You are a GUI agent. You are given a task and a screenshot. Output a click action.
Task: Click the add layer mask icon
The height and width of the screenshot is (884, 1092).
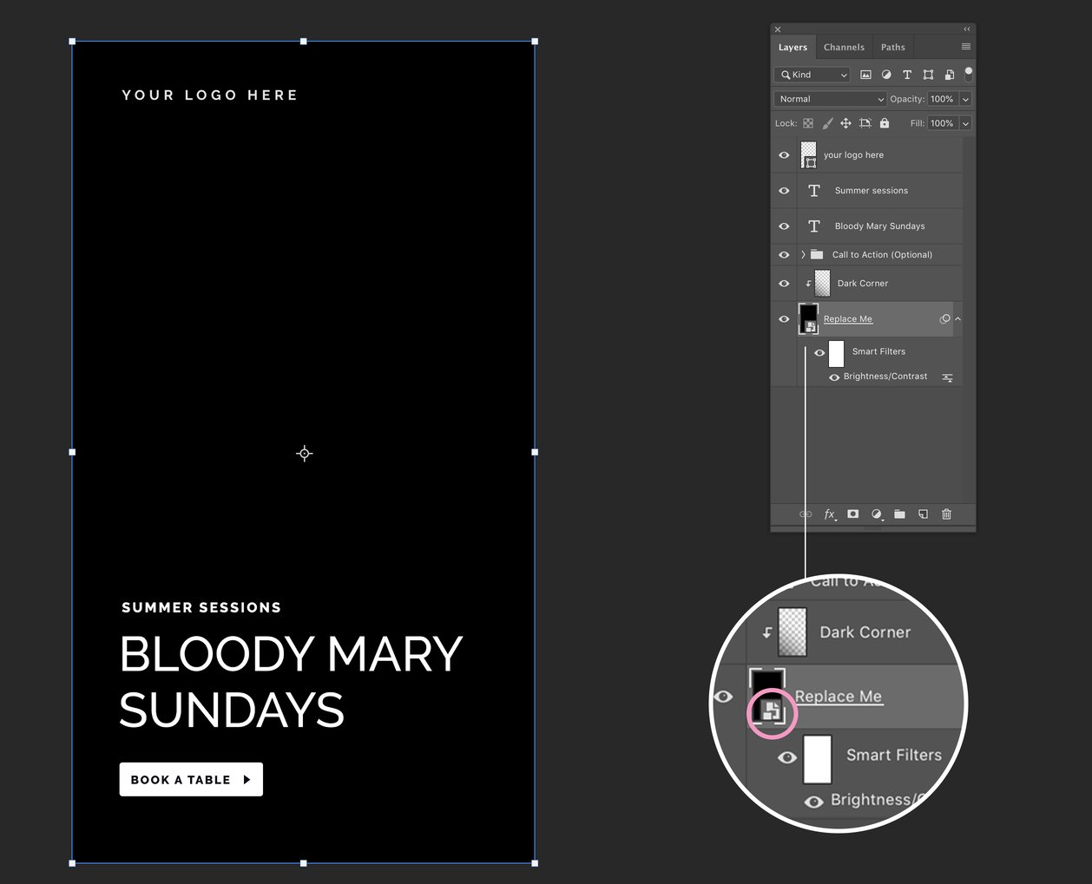tap(853, 514)
